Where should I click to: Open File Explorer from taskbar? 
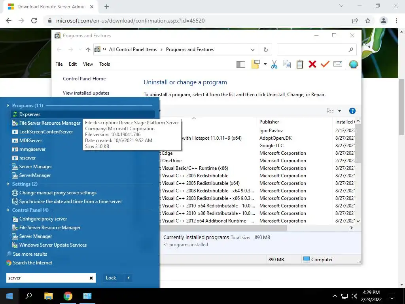(x=48, y=296)
